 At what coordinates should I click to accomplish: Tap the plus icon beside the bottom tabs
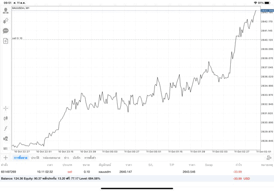6,158
